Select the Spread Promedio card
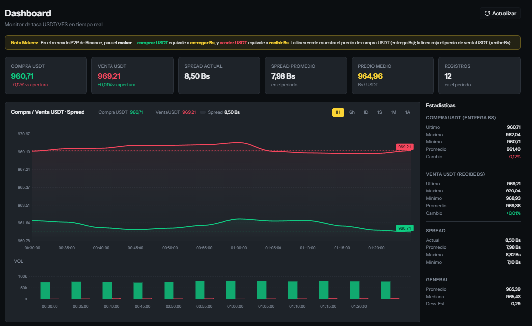The image size is (532, 326). [x=306, y=75]
